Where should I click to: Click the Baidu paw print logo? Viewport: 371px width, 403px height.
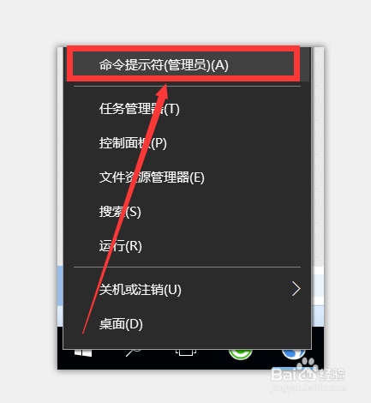tap(308, 367)
